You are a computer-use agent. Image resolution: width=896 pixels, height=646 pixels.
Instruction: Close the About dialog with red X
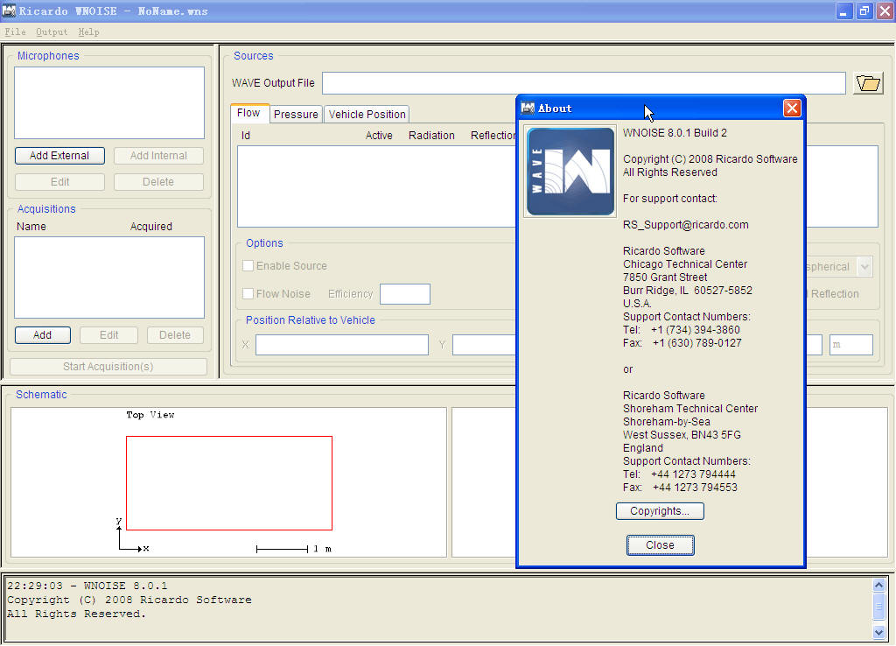point(791,108)
